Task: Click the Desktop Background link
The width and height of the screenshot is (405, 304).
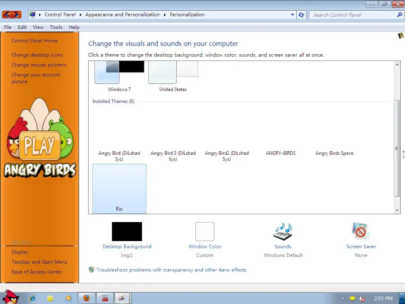Action: (127, 246)
